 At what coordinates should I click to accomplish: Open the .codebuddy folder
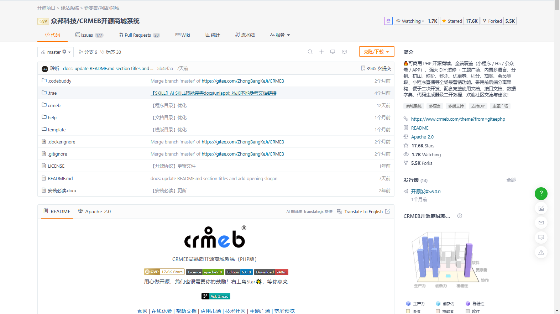tap(59, 81)
